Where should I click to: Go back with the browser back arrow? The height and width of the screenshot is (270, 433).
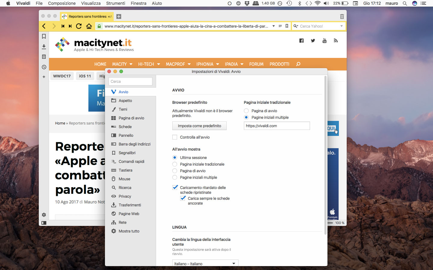pos(44,26)
